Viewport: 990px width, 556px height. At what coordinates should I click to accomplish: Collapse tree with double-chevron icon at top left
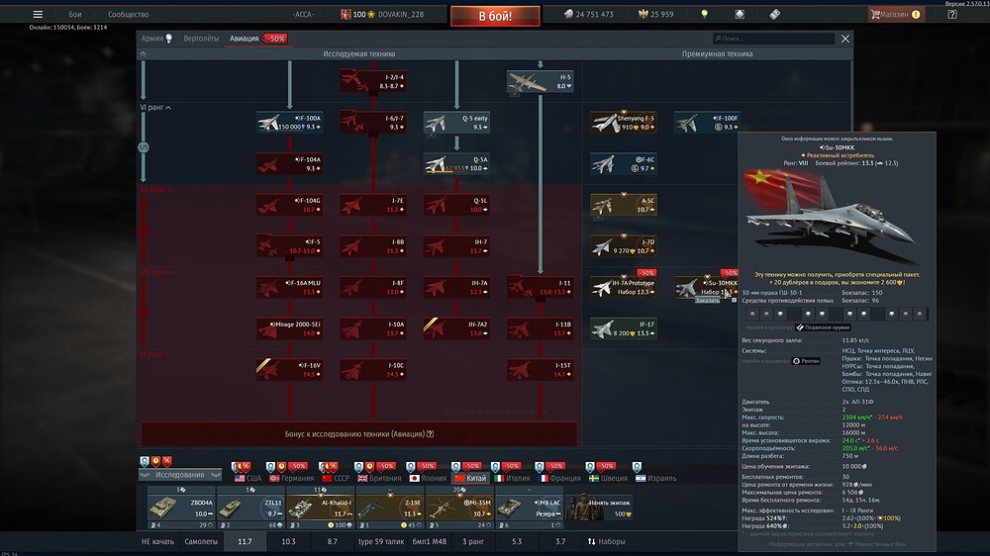point(144,53)
